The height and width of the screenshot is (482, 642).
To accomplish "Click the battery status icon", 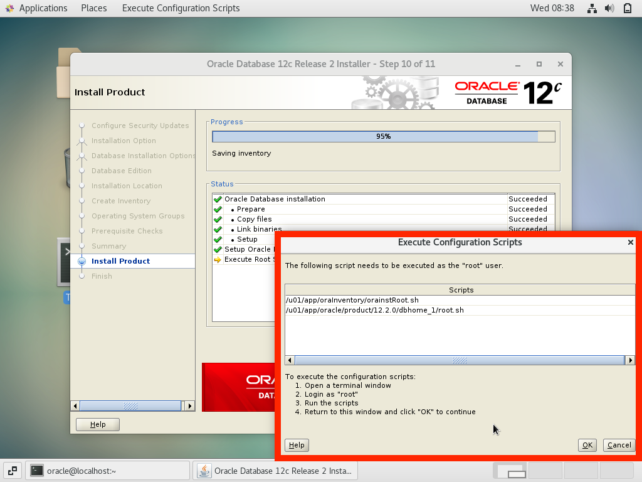I will click(627, 8).
